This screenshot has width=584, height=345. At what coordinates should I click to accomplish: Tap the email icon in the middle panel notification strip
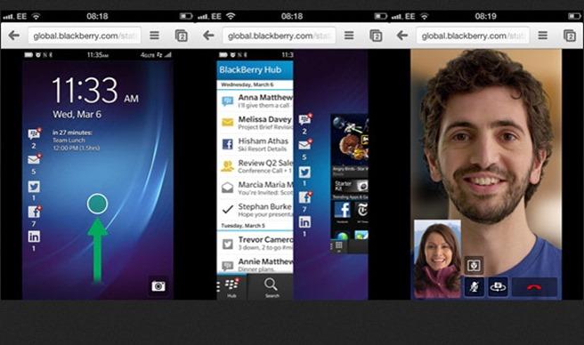(x=305, y=144)
